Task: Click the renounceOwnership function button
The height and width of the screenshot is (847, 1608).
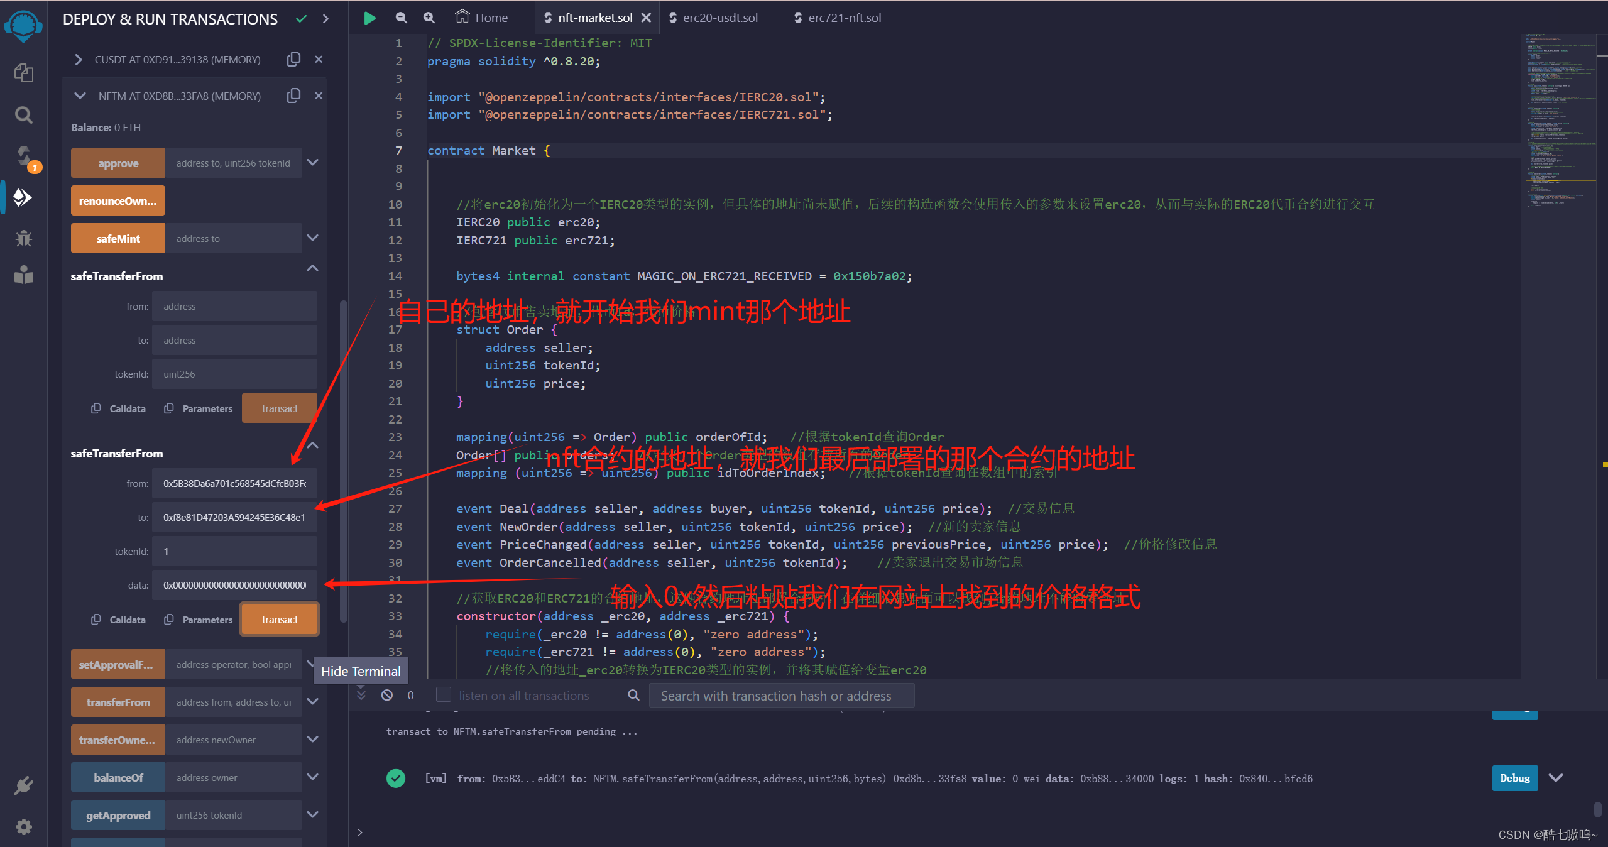Action: click(118, 201)
